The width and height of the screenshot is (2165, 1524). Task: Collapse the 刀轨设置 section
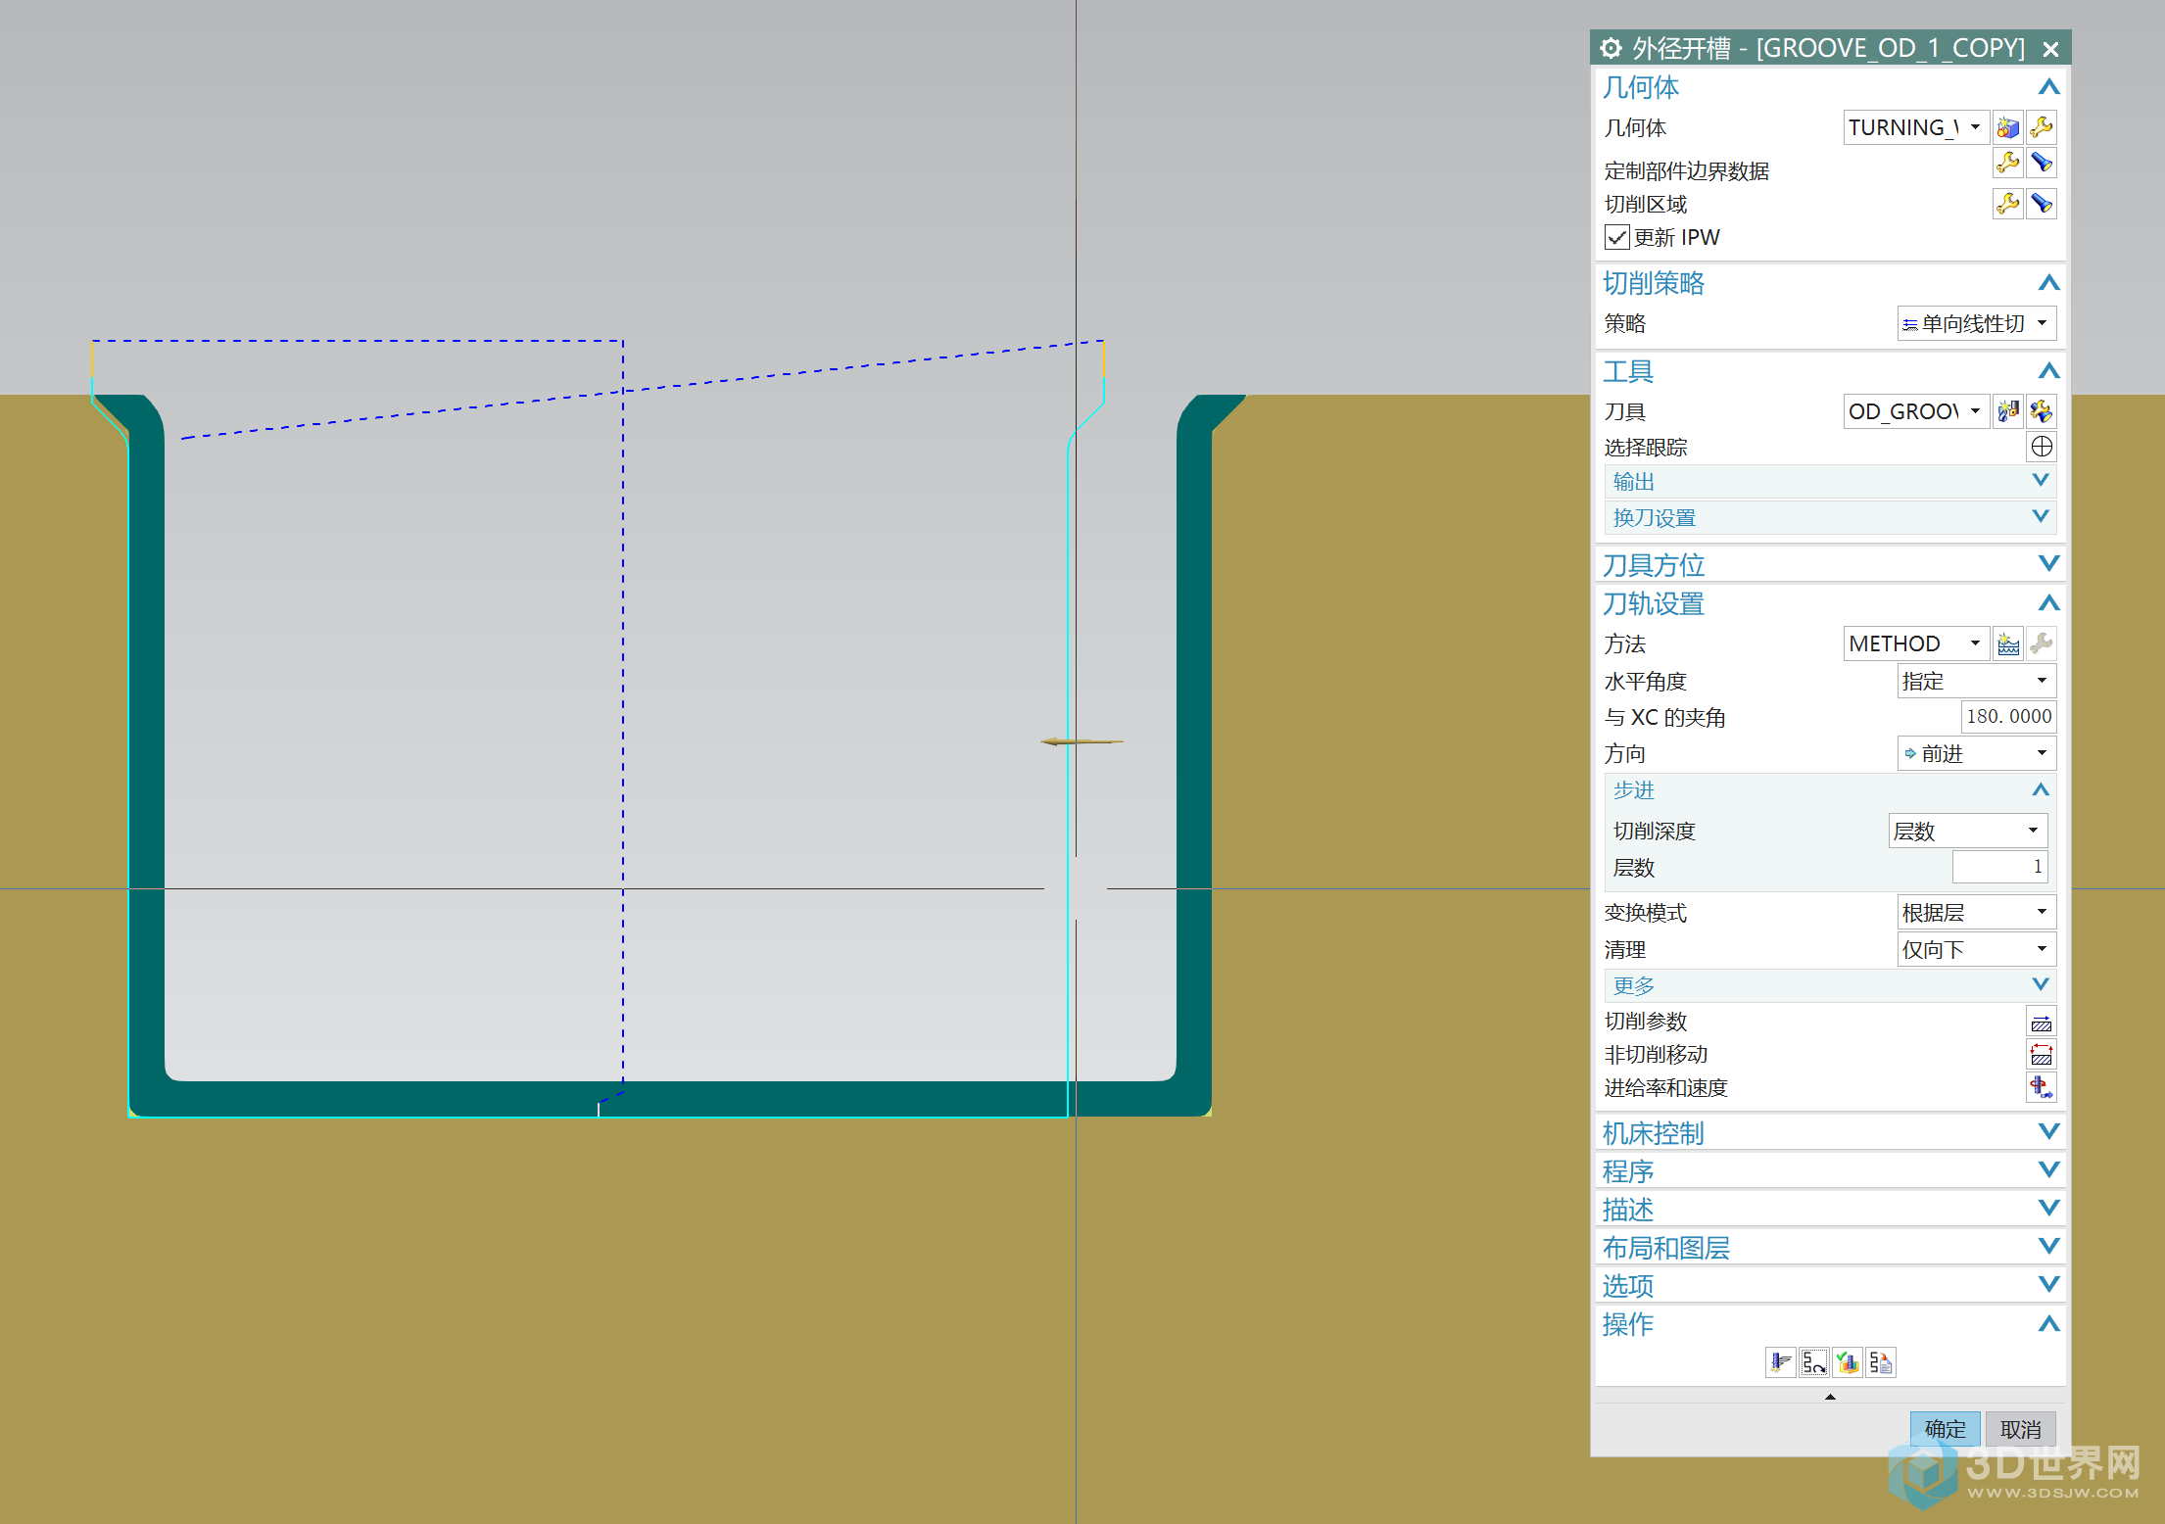click(x=2048, y=602)
